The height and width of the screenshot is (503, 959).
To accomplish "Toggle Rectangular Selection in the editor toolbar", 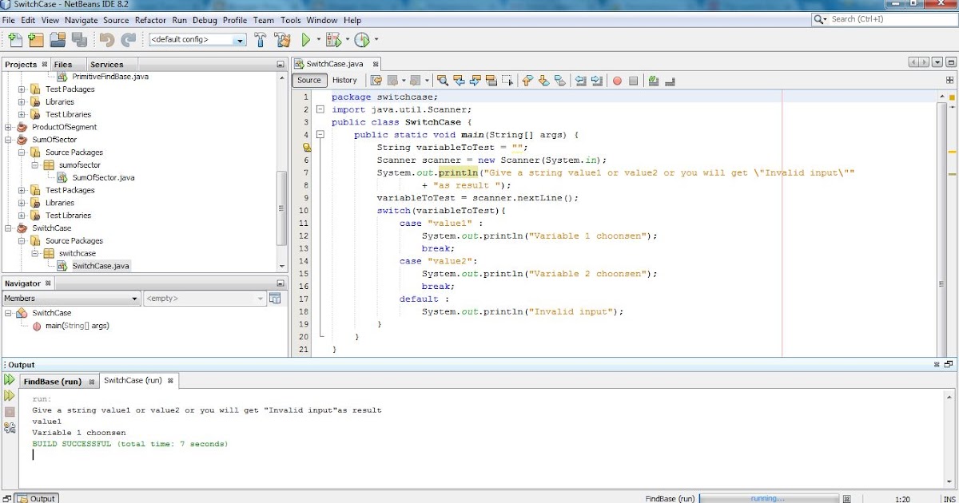I will pyautogui.click(x=508, y=81).
